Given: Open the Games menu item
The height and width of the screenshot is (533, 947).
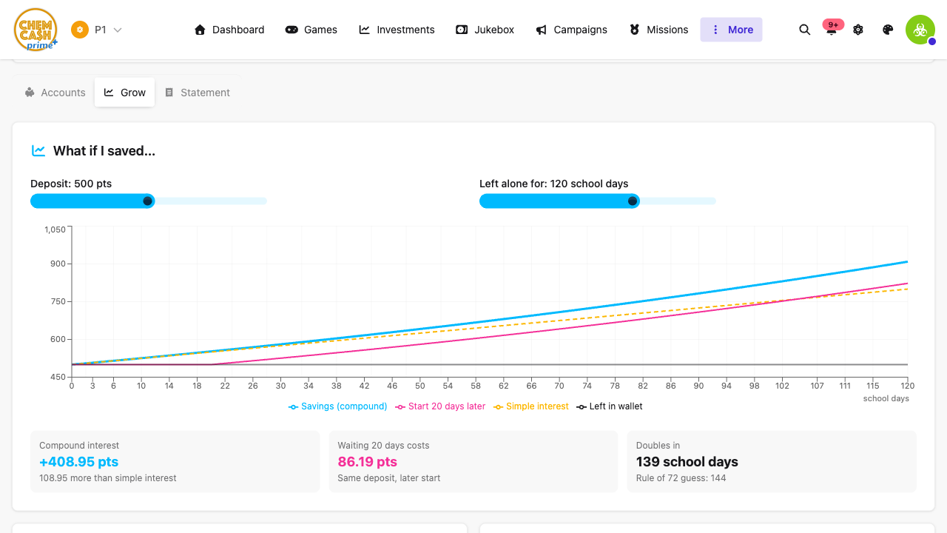Looking at the screenshot, I should click(x=311, y=30).
